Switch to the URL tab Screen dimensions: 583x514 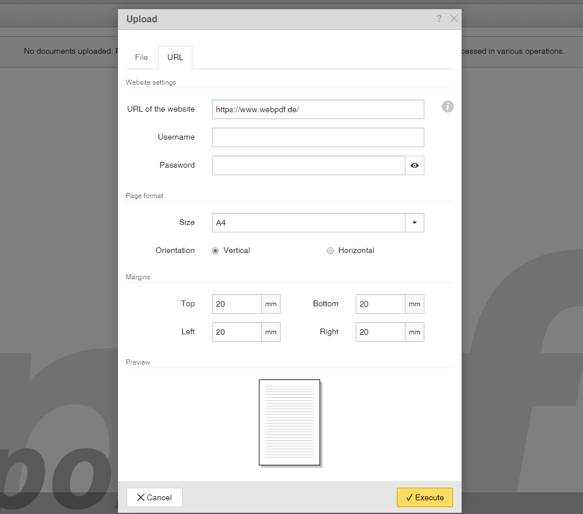pyautogui.click(x=175, y=57)
